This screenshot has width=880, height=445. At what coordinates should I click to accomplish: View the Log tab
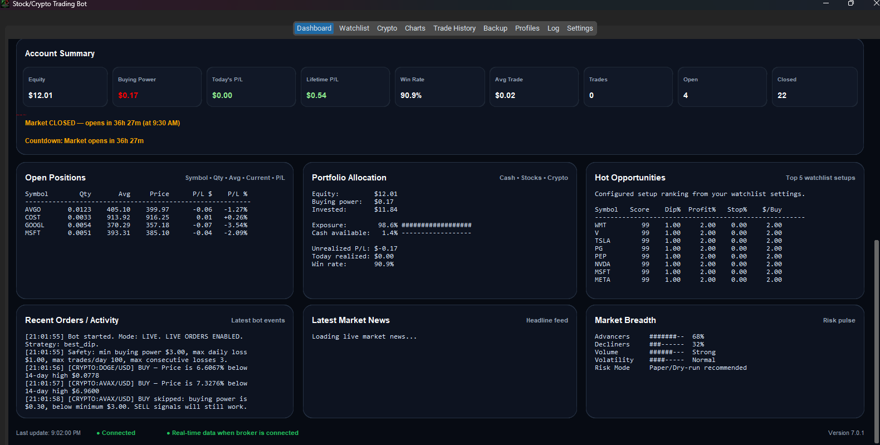point(553,28)
